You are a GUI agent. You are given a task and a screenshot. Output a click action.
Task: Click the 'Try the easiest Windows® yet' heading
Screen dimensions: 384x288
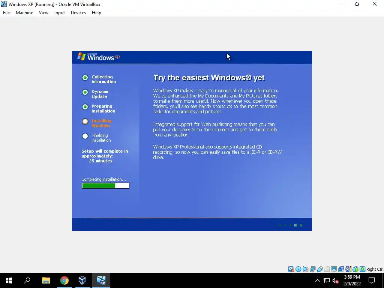(x=209, y=78)
